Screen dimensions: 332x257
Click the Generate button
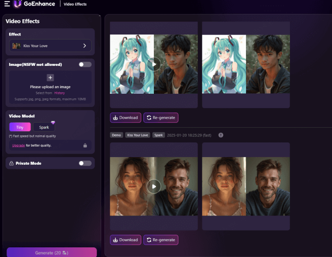52,252
